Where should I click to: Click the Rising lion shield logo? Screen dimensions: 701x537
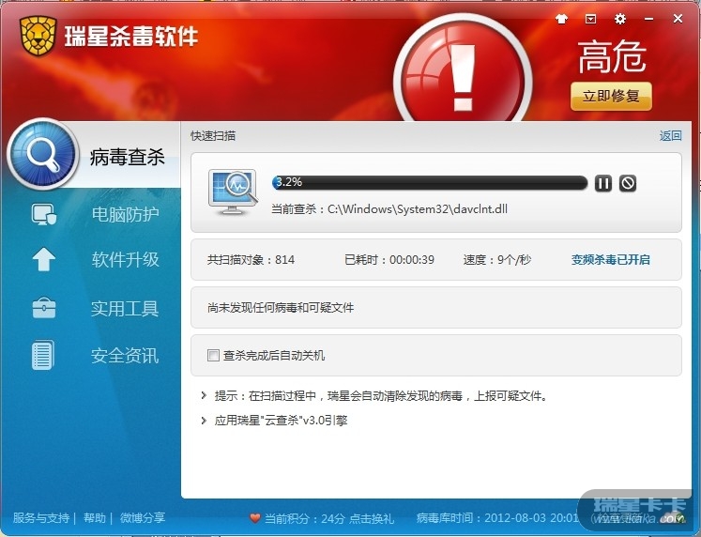(x=38, y=36)
